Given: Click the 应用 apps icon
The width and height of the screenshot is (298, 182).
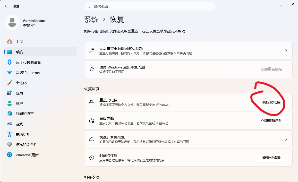Looking at the screenshot, I should click(x=10, y=93).
